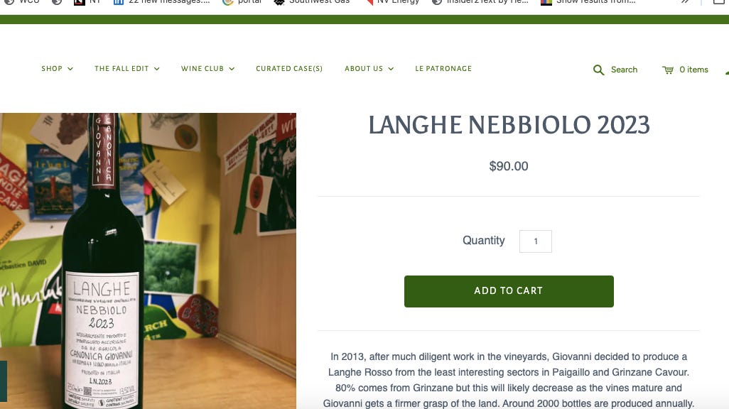
Task: Click the Search text link
Action: (x=624, y=70)
